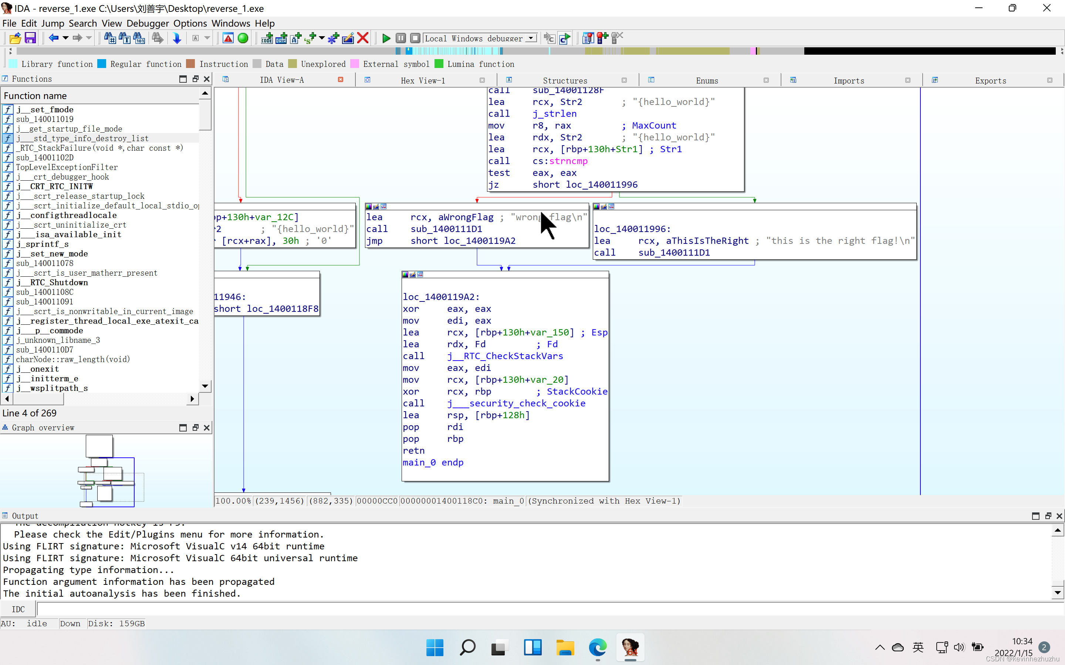Start debugging with the green play button
This screenshot has height=665, width=1065.
coord(386,38)
